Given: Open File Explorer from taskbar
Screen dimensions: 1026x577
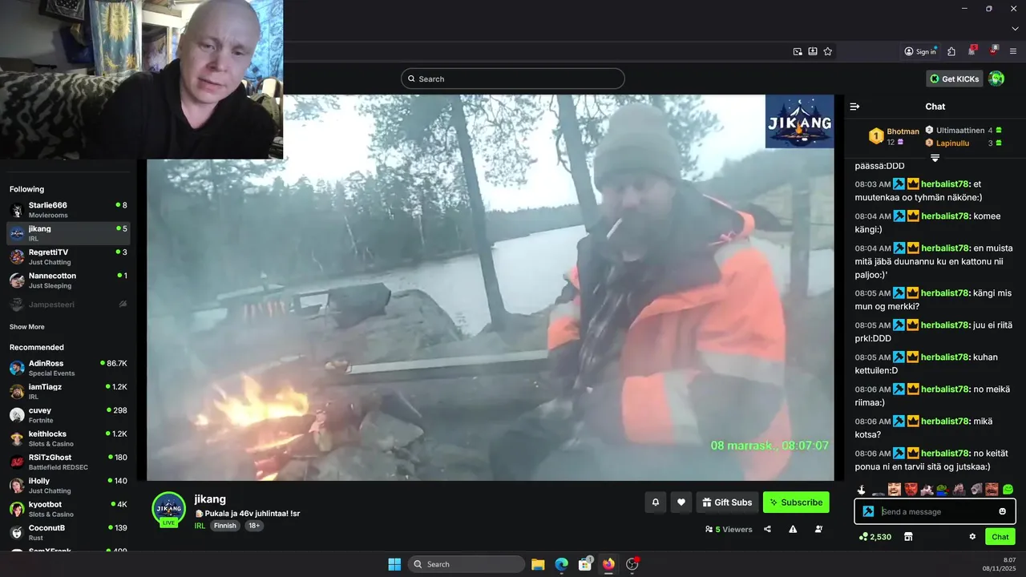Looking at the screenshot, I should 538,564.
